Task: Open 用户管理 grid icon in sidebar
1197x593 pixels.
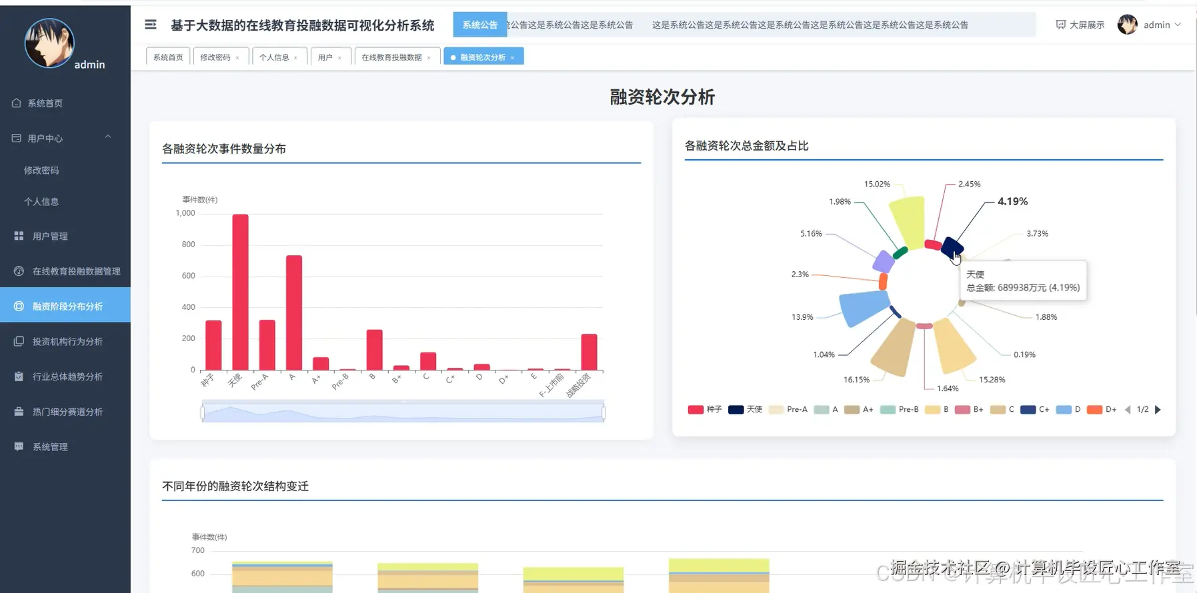Action: (x=19, y=236)
